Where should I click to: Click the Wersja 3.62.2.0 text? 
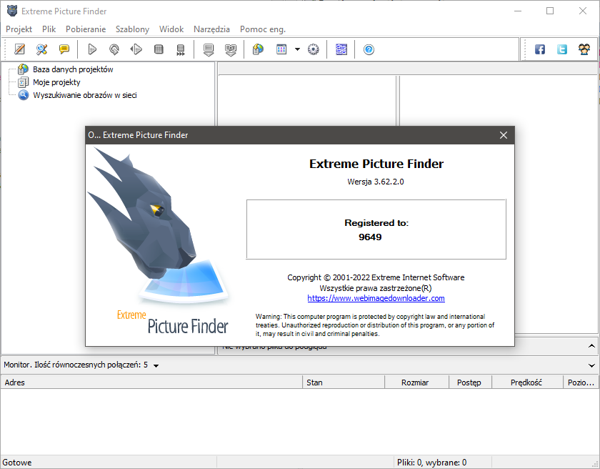tap(376, 182)
